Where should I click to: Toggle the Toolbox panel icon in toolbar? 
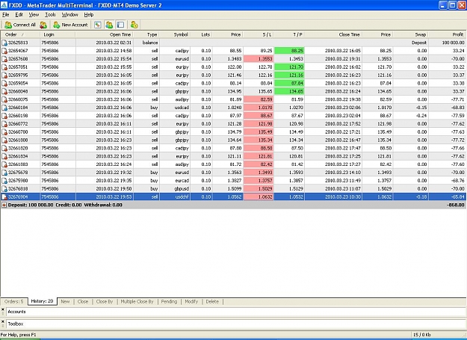(120, 25)
